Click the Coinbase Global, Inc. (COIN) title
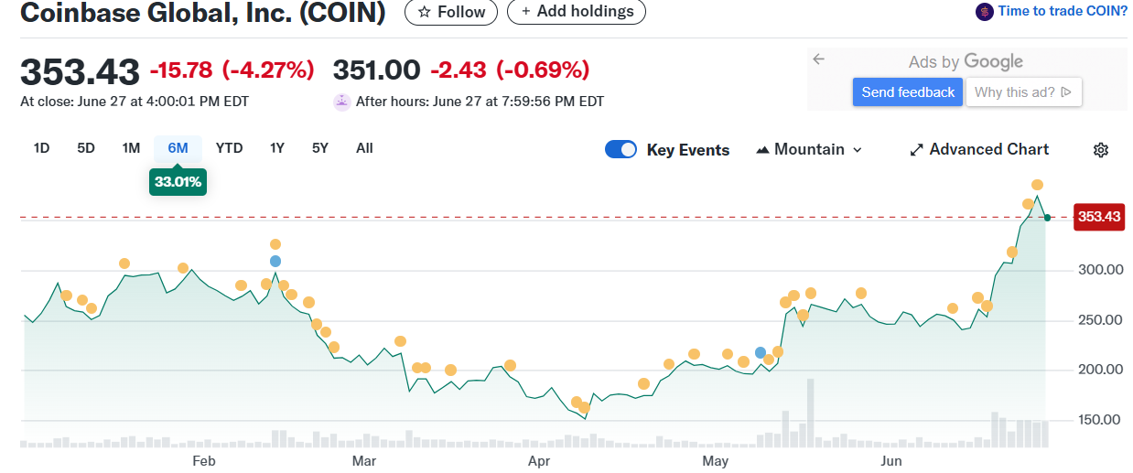The width and height of the screenshot is (1133, 473). [202, 13]
